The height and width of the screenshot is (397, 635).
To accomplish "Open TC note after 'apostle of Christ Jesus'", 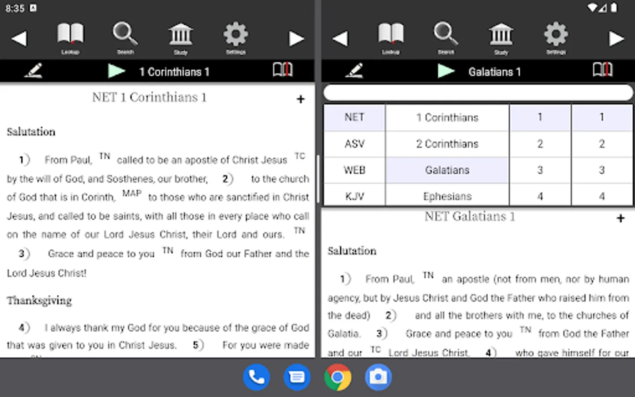I will (300, 156).
